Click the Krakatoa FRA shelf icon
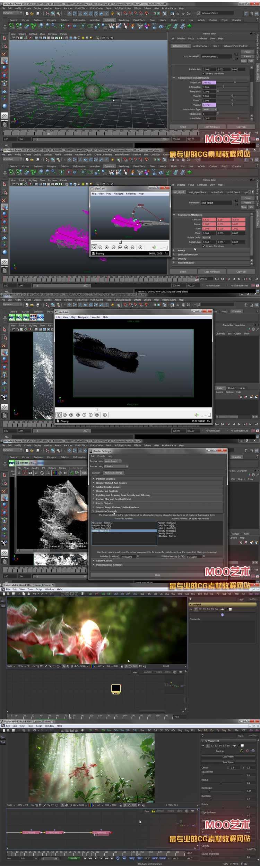 [26, 317]
